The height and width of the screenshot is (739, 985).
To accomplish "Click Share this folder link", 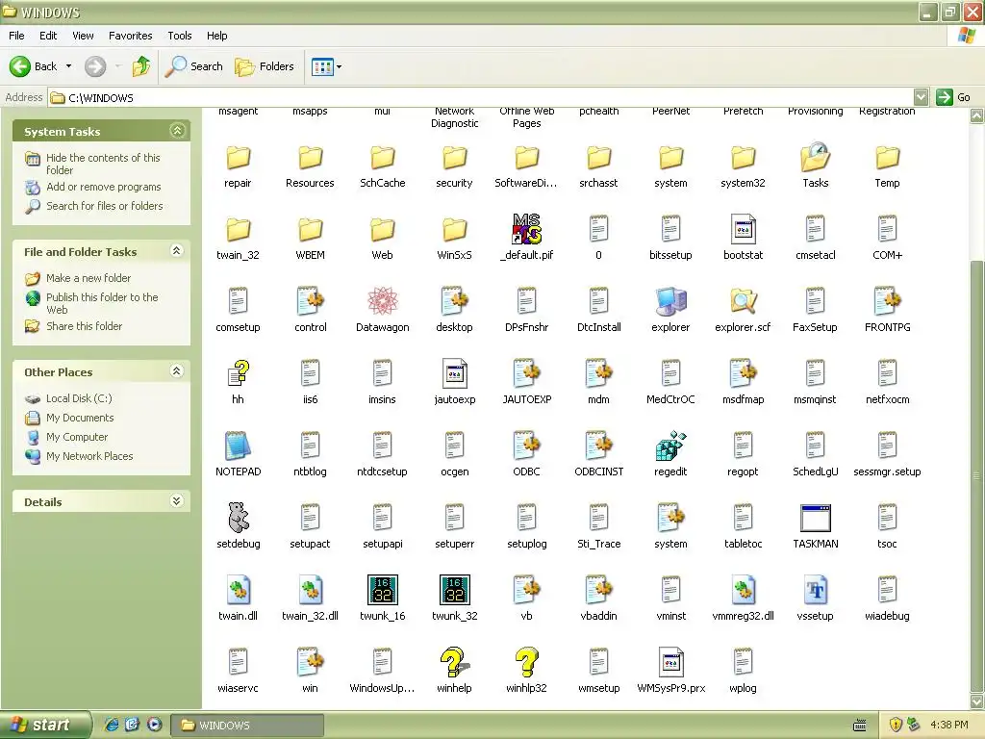I will (85, 326).
